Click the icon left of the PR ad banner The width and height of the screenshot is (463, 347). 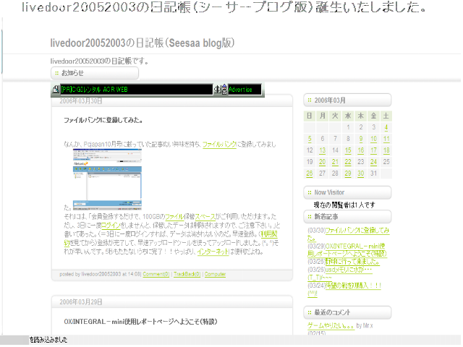pos(56,89)
